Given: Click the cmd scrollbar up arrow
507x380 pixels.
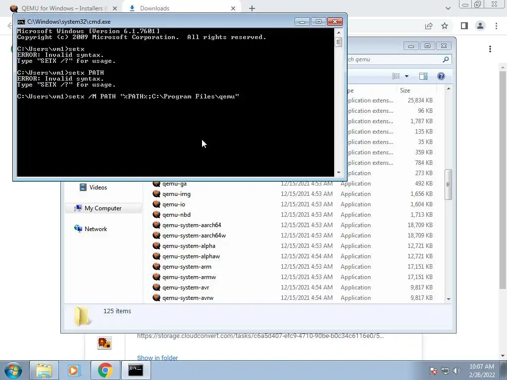Looking at the screenshot, I should click(x=339, y=32).
